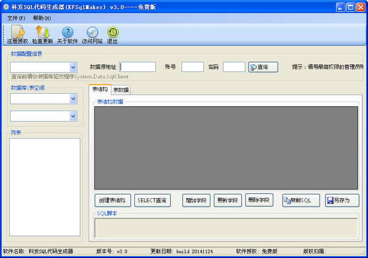This screenshot has height=258, width=368.
Task: Click the version v3.0 status text
Action: [112, 251]
